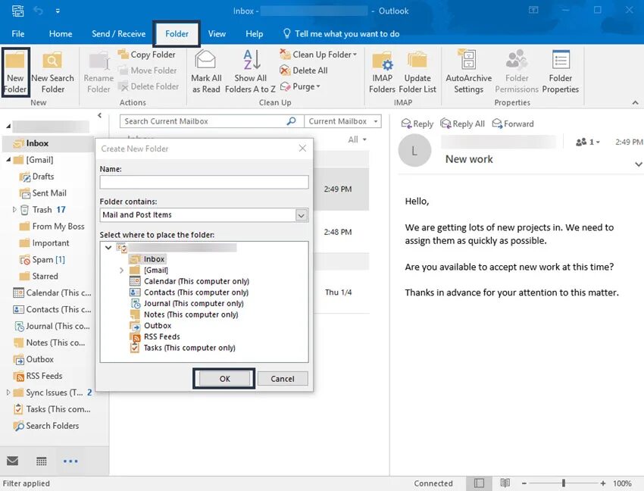Image resolution: width=644 pixels, height=491 pixels.
Task: Mark All as Read in the ribbon
Action: pyautogui.click(x=206, y=72)
